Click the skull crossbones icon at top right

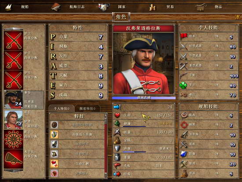pos(238,17)
